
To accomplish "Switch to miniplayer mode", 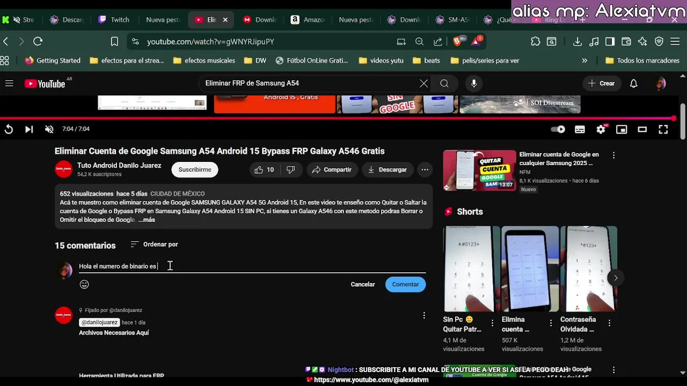I will point(622,129).
